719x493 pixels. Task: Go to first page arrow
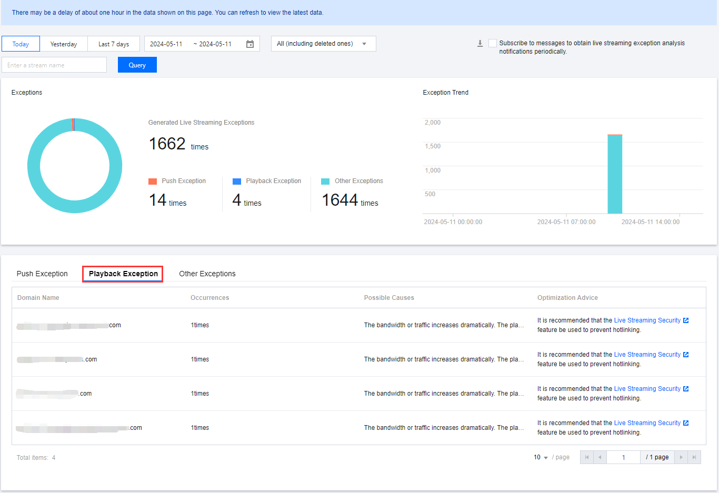tap(587, 457)
